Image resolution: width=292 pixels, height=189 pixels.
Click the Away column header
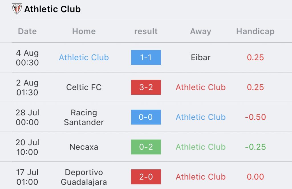coord(200,31)
